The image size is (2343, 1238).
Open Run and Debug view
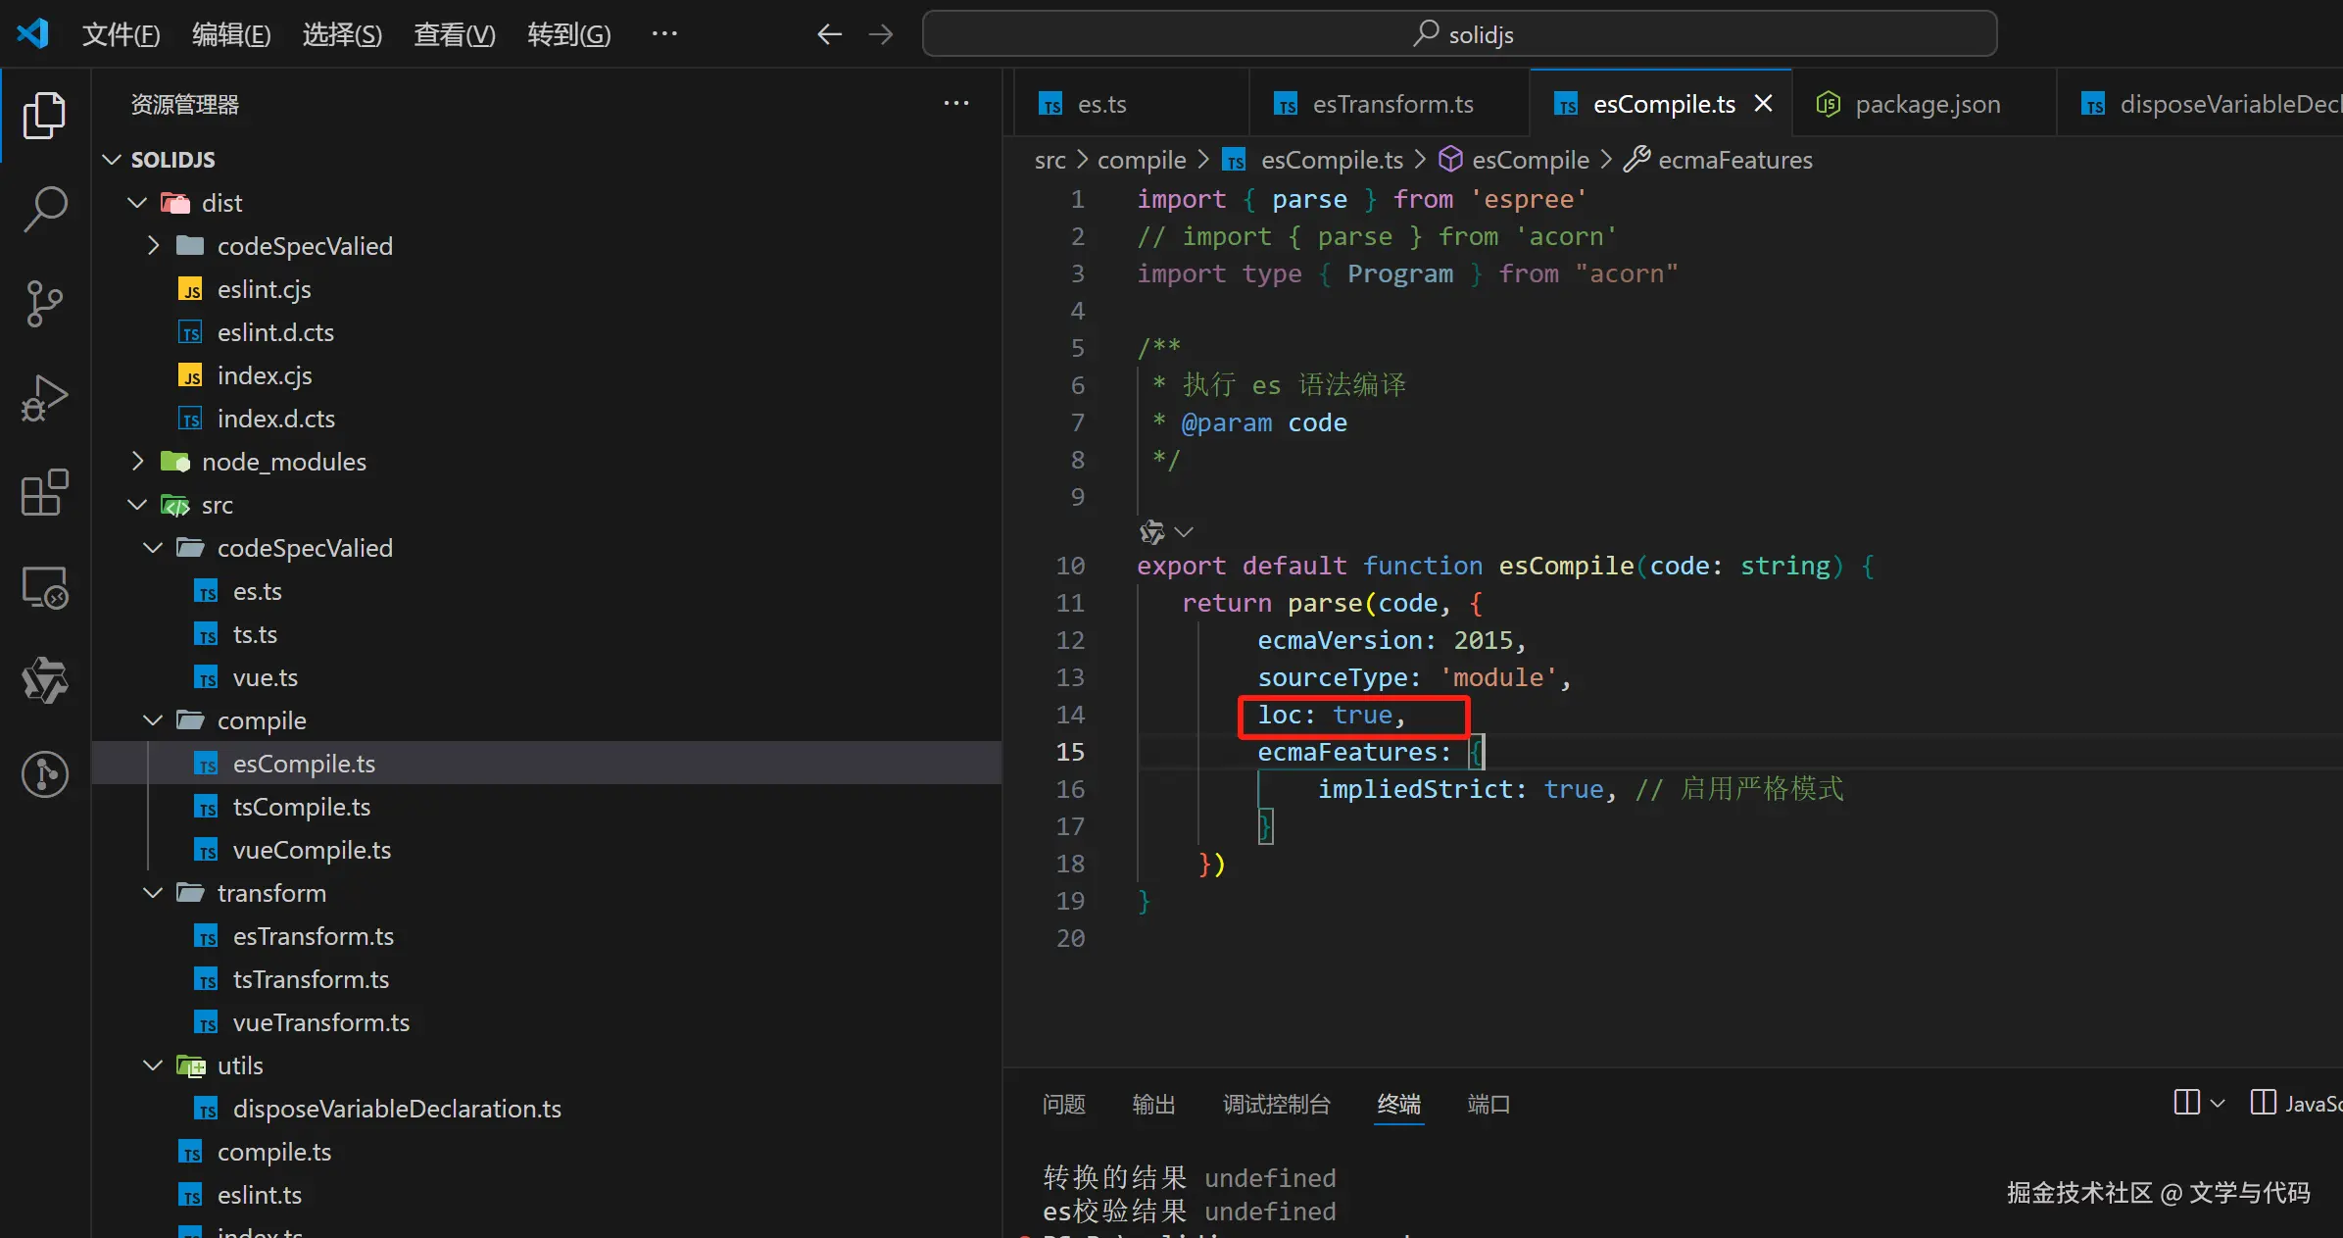[x=45, y=398]
